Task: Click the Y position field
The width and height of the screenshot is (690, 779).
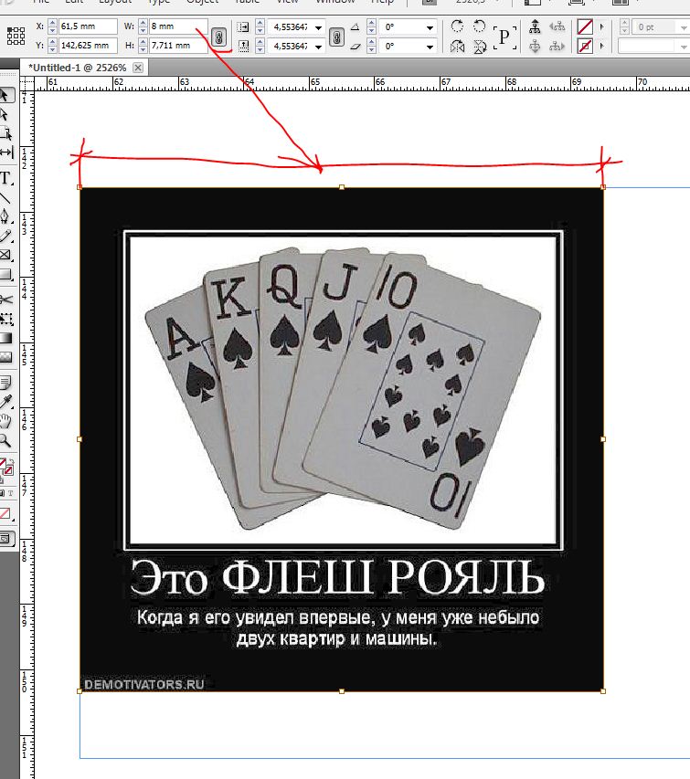Action: [x=88, y=46]
